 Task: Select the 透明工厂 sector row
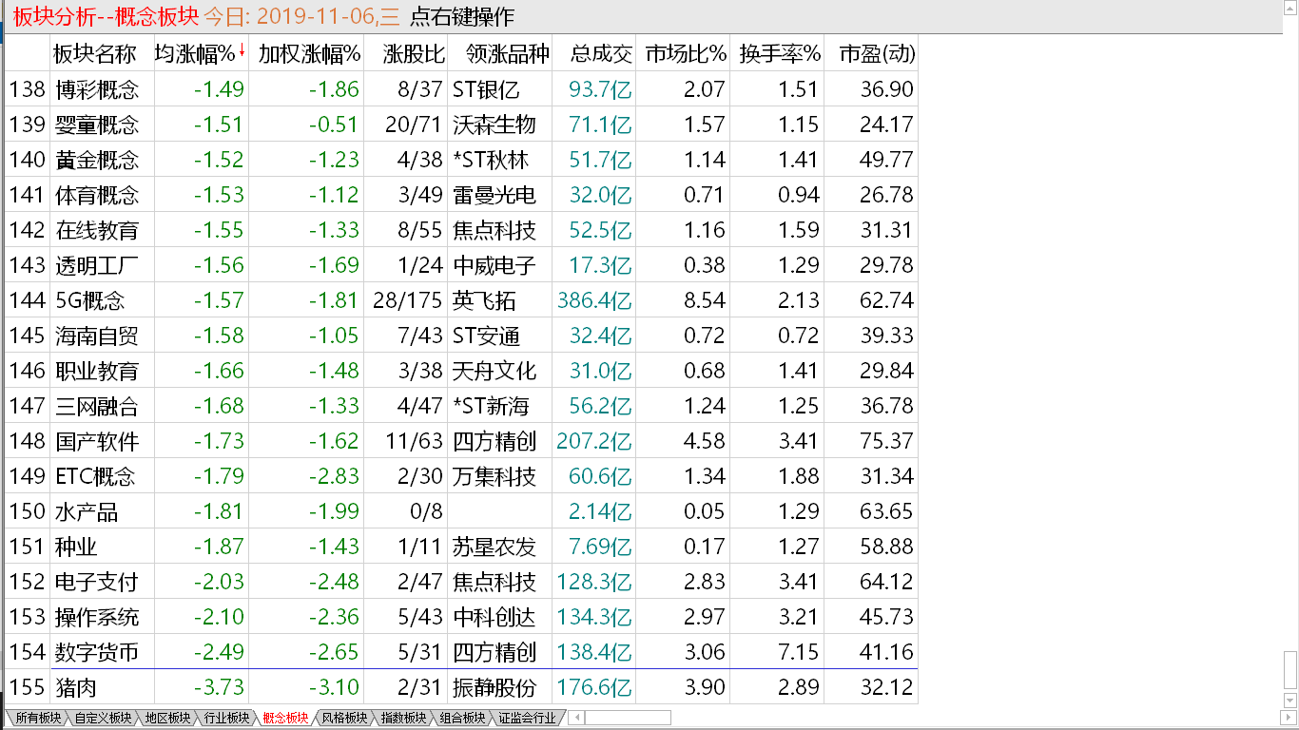pos(461,265)
